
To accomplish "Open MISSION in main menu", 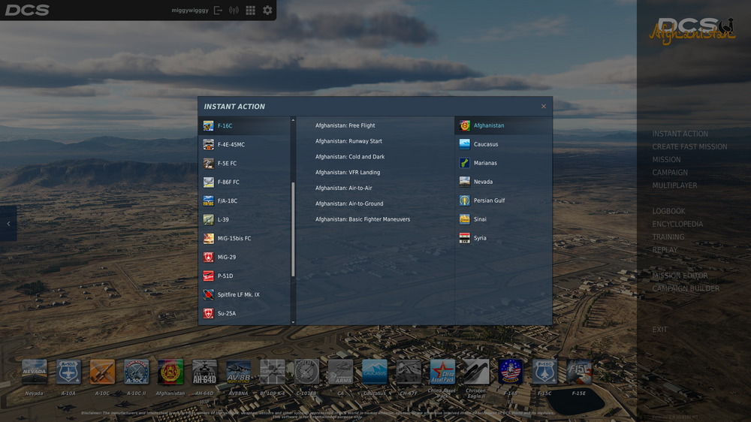I will pyautogui.click(x=666, y=160).
